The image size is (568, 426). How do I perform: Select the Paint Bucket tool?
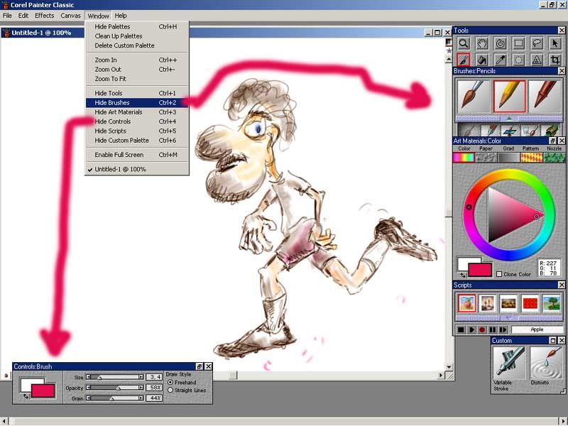click(x=482, y=60)
